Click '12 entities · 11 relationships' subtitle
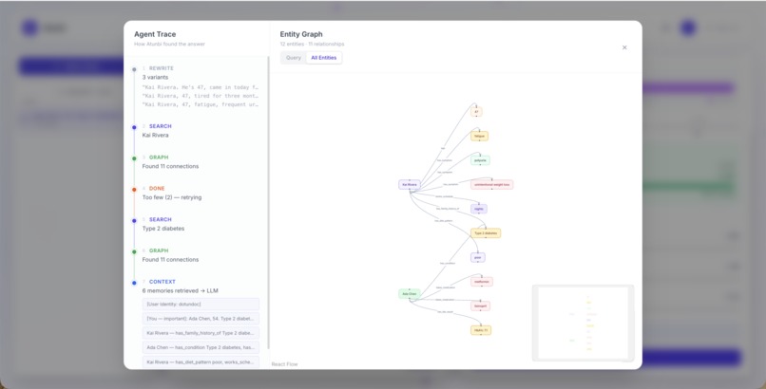Viewport: 766px width, 389px height. (x=312, y=44)
